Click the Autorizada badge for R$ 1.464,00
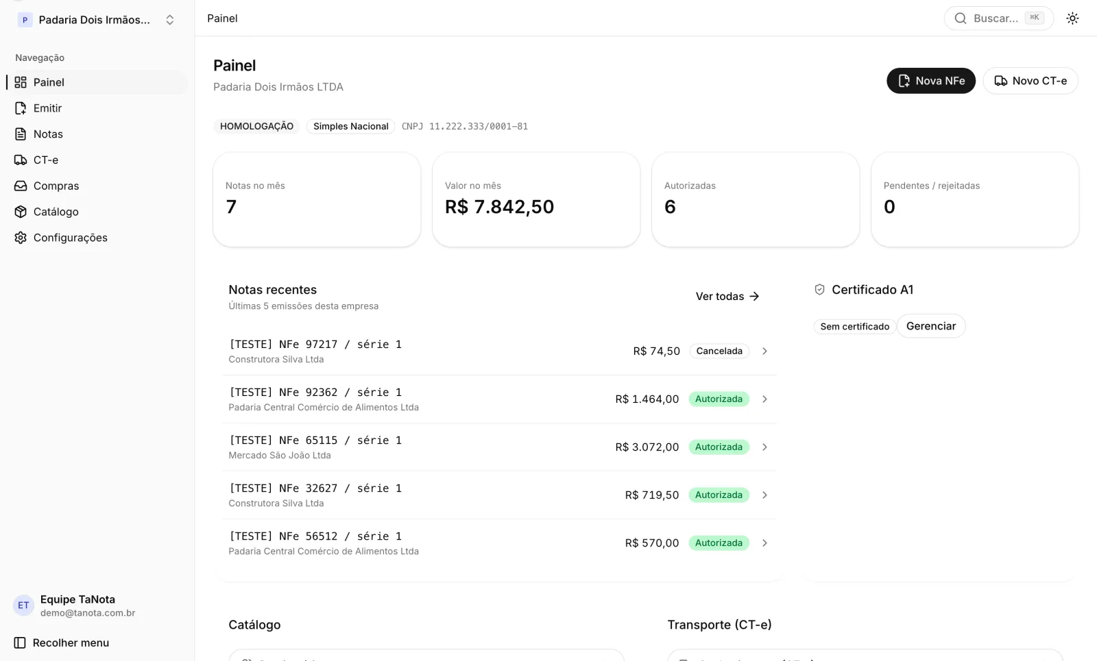Image resolution: width=1097 pixels, height=661 pixels. [719, 399]
